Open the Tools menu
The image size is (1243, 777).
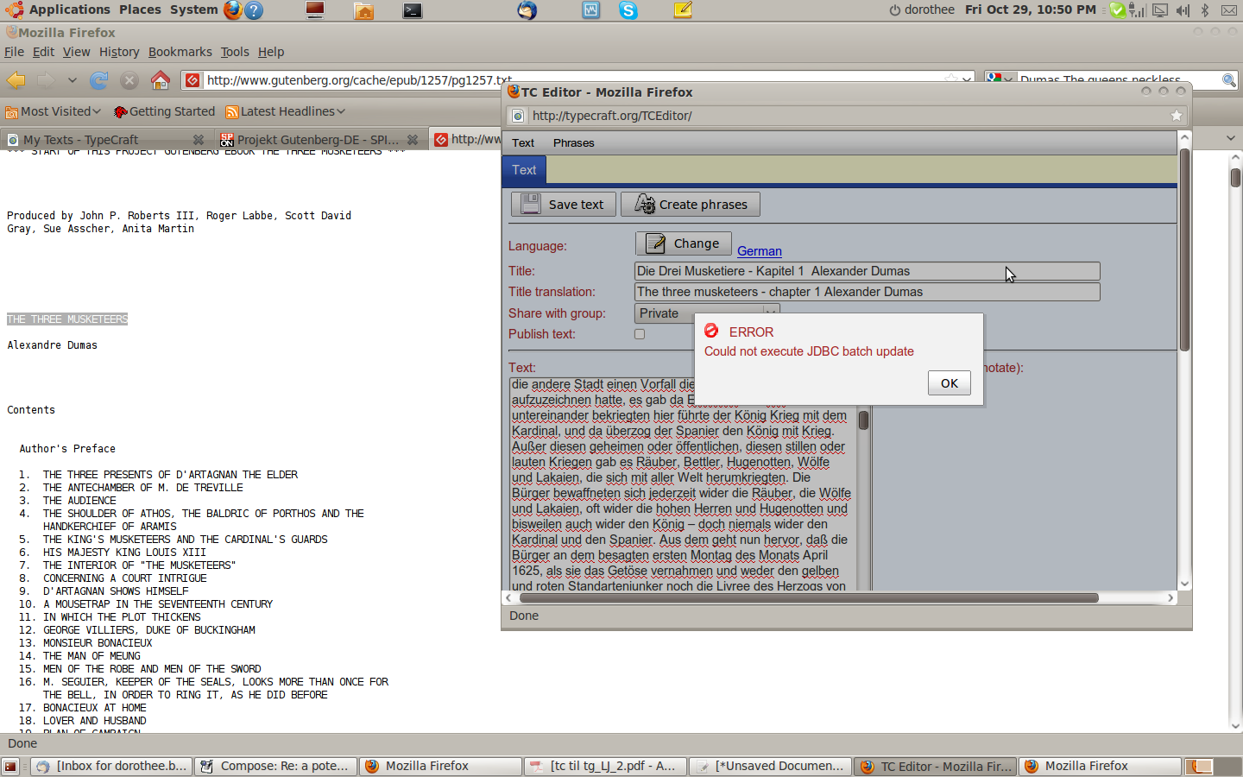click(235, 52)
